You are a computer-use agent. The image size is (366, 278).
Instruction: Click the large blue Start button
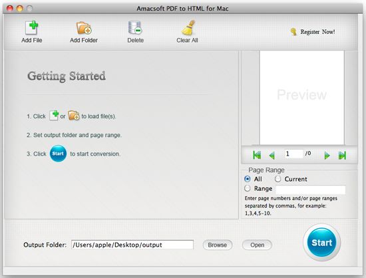(x=321, y=243)
